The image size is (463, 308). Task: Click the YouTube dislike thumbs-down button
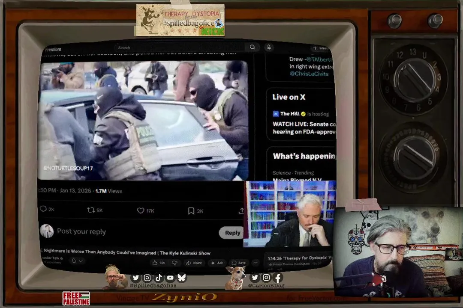tap(175, 263)
